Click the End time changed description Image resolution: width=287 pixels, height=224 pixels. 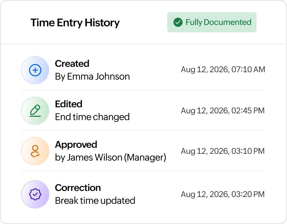tap(92, 117)
